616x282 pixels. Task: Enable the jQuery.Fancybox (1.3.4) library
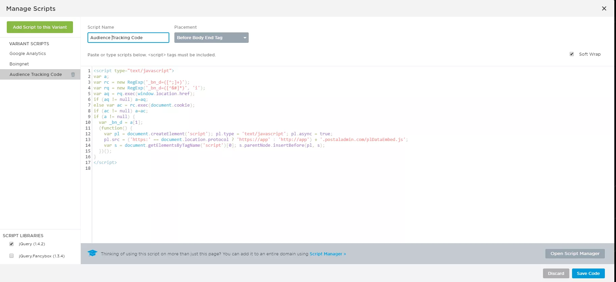click(x=11, y=256)
